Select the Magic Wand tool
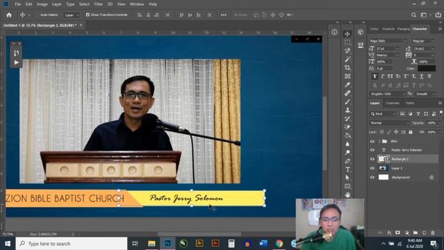Image resolution: width=444 pixels, height=250 pixels. 348,59
